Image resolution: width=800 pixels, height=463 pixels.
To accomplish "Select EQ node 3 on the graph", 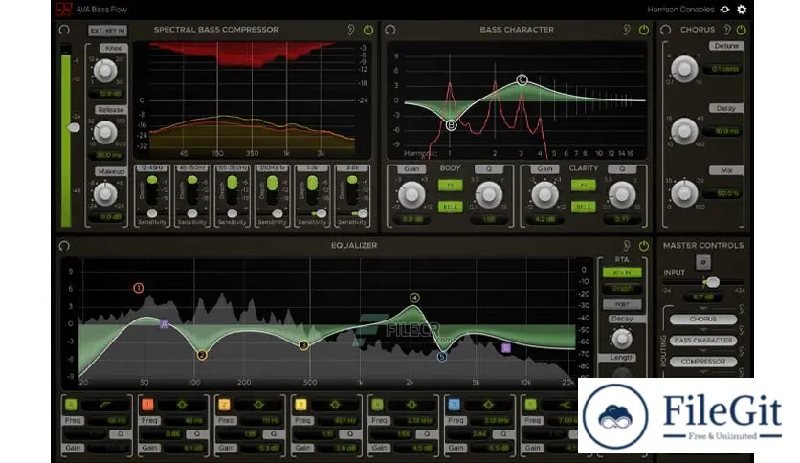I will tap(303, 345).
